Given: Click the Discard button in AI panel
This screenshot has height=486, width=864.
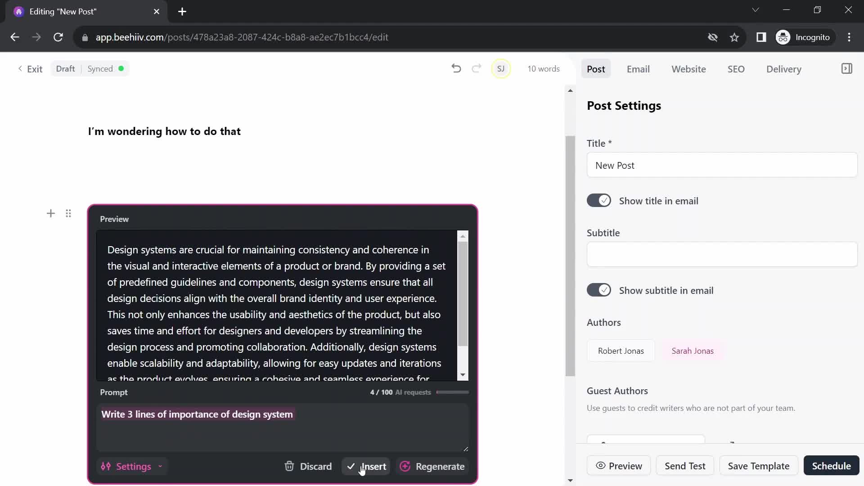Looking at the screenshot, I should (307, 466).
